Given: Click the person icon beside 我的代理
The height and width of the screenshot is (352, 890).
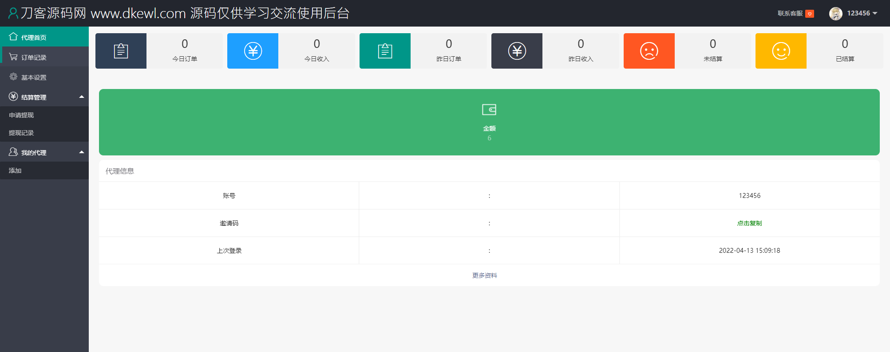Looking at the screenshot, I should pyautogui.click(x=13, y=152).
